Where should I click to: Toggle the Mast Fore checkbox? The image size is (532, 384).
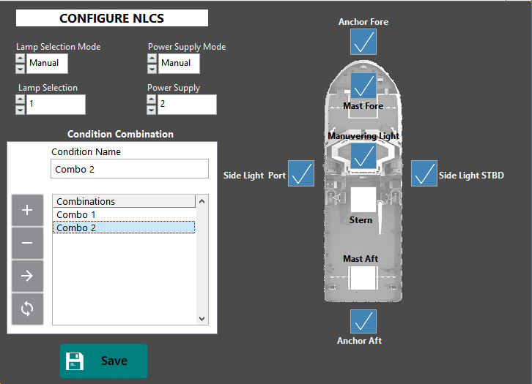click(x=363, y=86)
